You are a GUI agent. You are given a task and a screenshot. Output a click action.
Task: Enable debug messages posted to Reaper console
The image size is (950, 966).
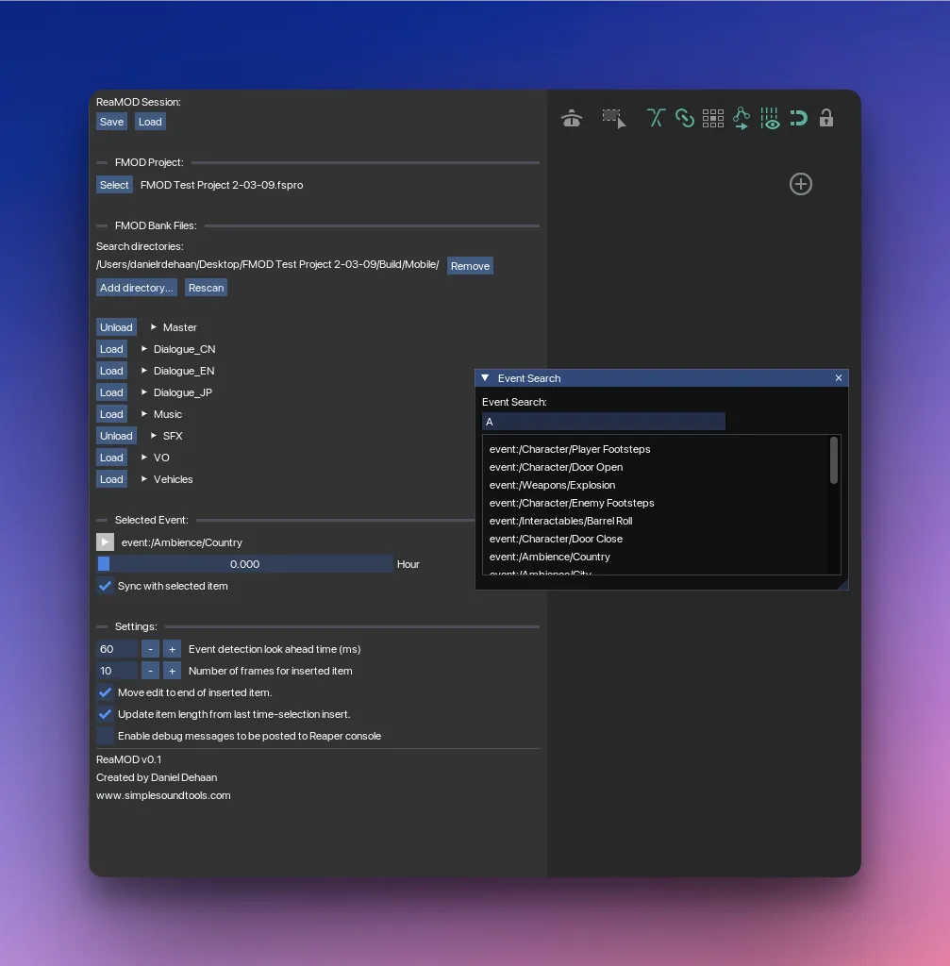pos(105,736)
